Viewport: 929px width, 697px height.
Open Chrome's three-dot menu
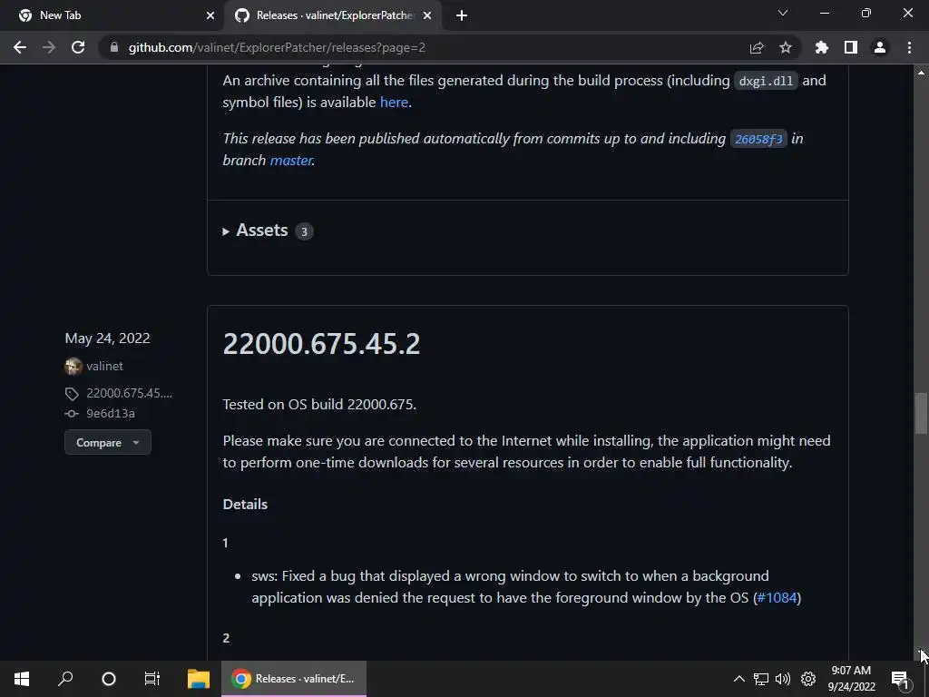tap(909, 47)
